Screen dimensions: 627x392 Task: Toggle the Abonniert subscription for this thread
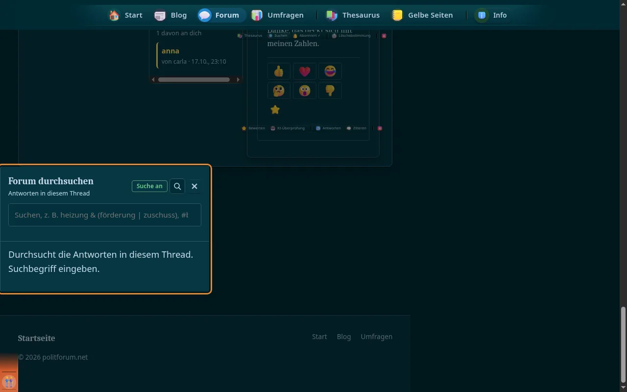pyautogui.click(x=307, y=36)
